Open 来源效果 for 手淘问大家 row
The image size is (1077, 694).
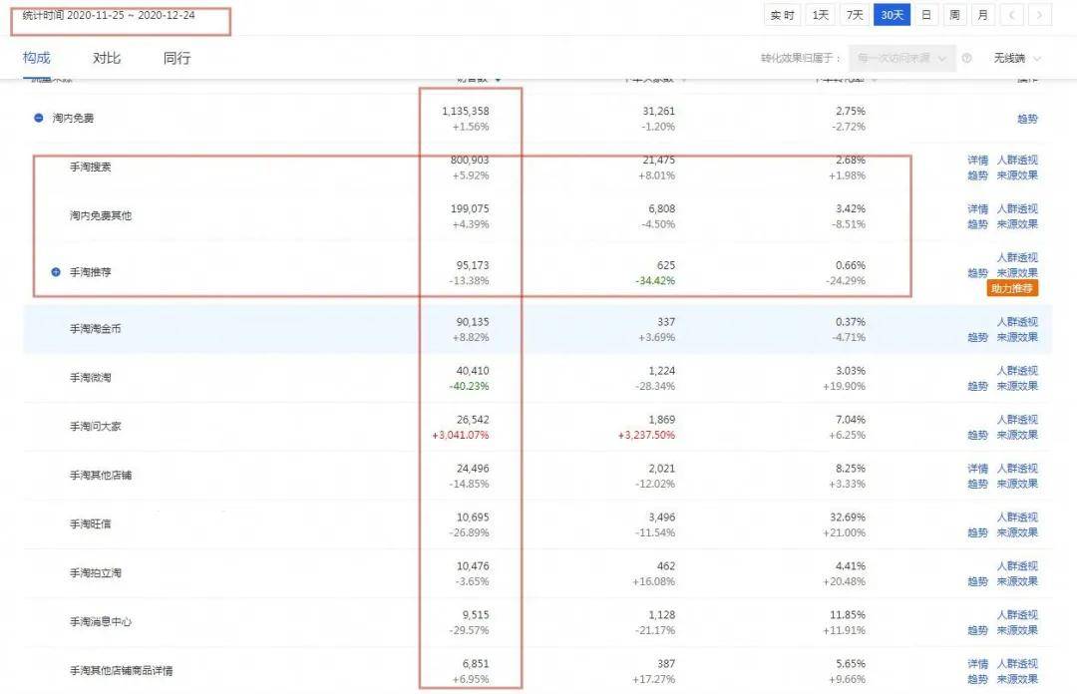[1017, 435]
